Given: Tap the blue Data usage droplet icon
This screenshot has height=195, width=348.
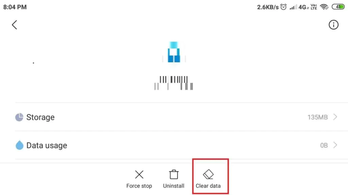Looking at the screenshot, I should coord(19,145).
